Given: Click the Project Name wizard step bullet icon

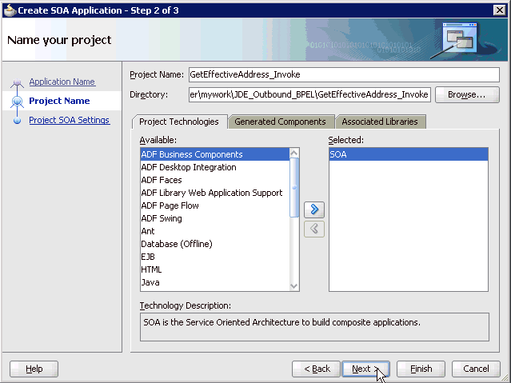Looking at the screenshot, I should click(x=17, y=102).
